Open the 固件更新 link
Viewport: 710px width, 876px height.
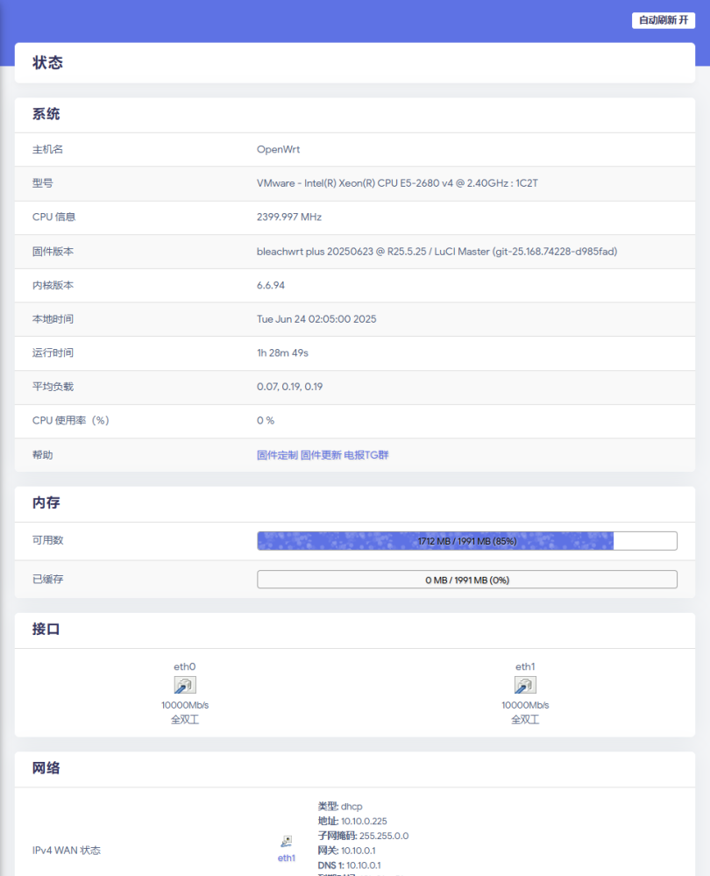point(321,455)
